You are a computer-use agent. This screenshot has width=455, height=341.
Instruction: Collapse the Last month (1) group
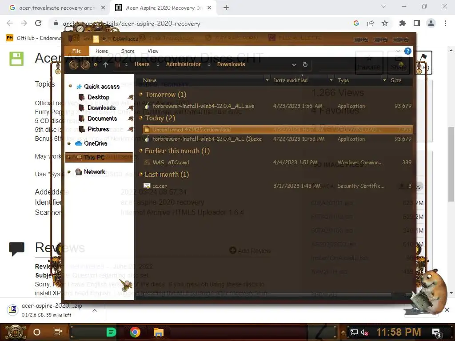(141, 174)
